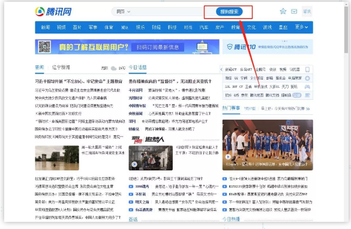Image resolution: width=351 pixels, height=229 pixels.
Task: Click play icon on basketball video
Action: 228,157
